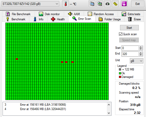The width and height of the screenshot is (146, 117).
Task: Save screenshot with camera icon
Action: [x=107, y=4]
